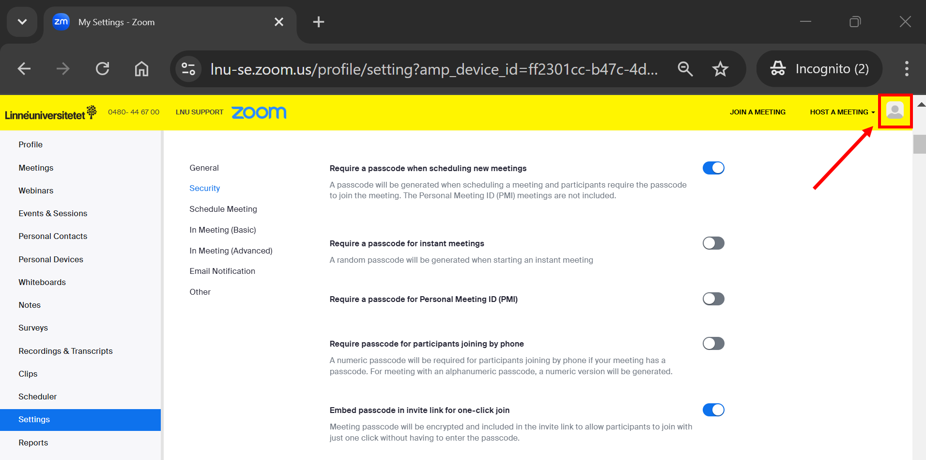Bookmark this page with the star icon
Viewport: 926px width, 460px height.
pyautogui.click(x=720, y=69)
